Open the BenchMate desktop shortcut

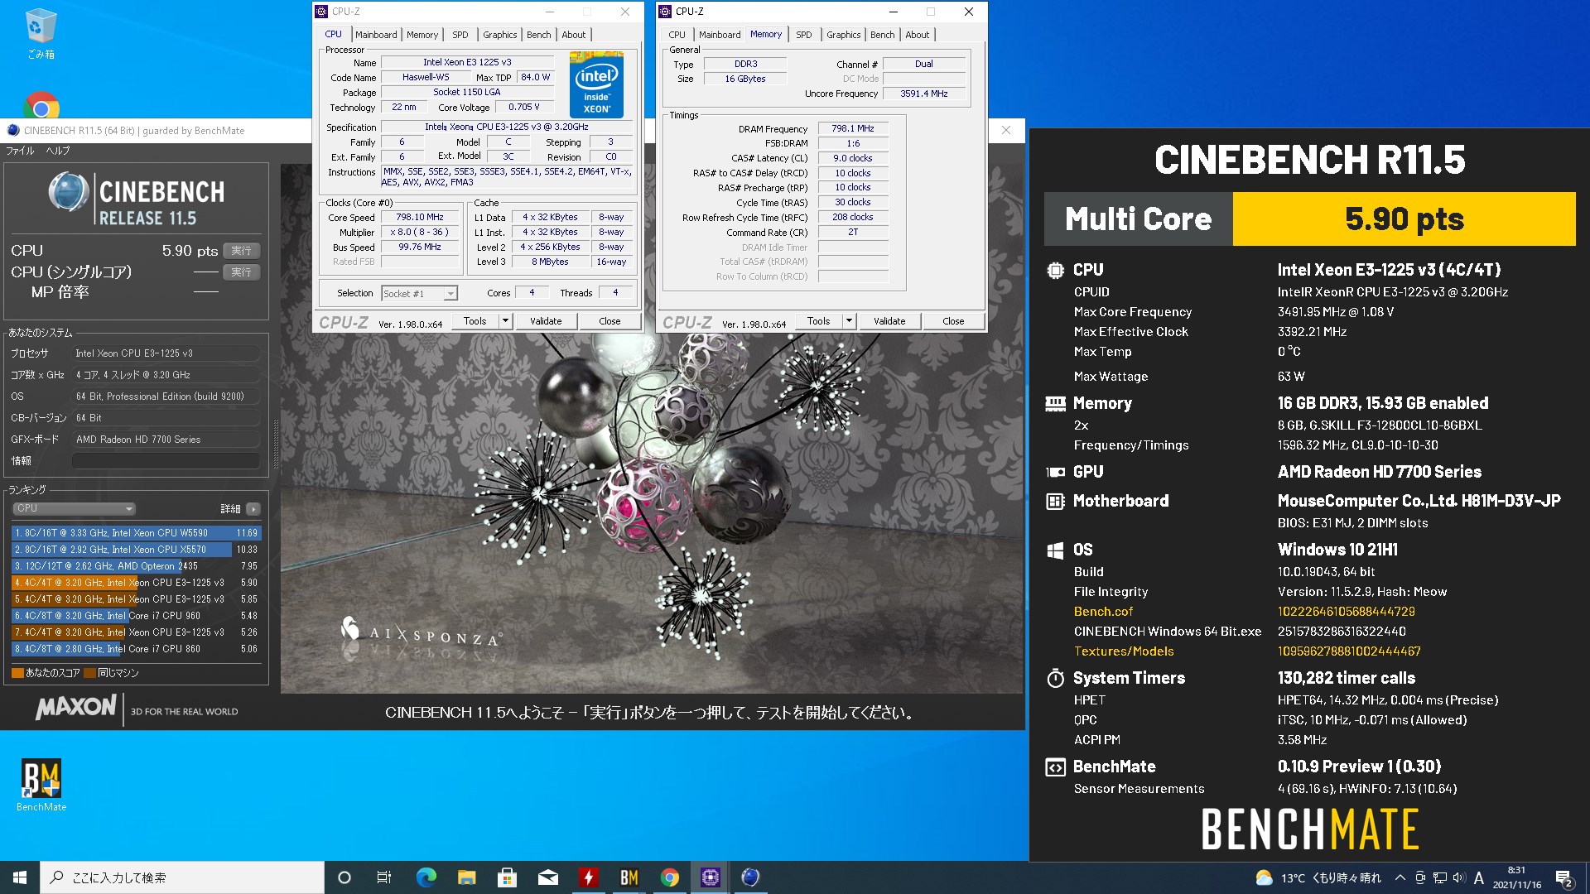[41, 785]
